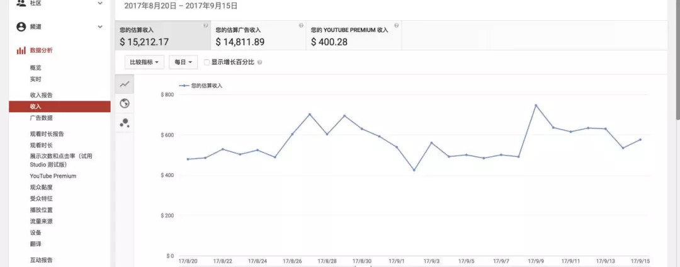
Task: Click the 数据分析 bar chart icon
Action: tap(21, 50)
